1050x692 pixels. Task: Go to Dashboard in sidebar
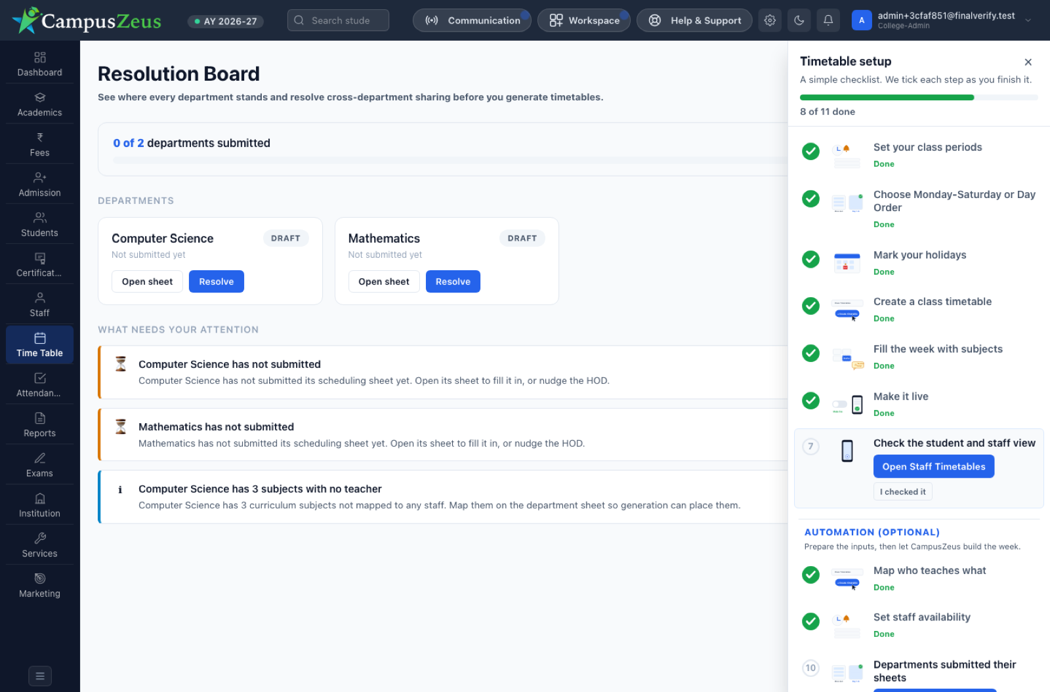point(40,64)
